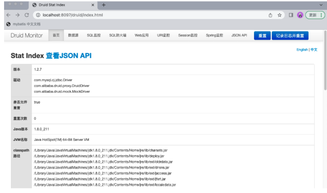Open the Spring监控 nav tab
327x193 pixels.
click(214, 35)
